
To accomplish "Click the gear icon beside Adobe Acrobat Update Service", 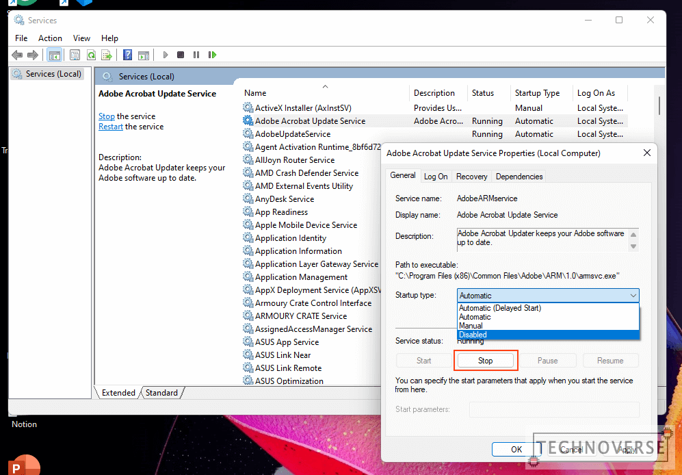I will (x=248, y=120).
